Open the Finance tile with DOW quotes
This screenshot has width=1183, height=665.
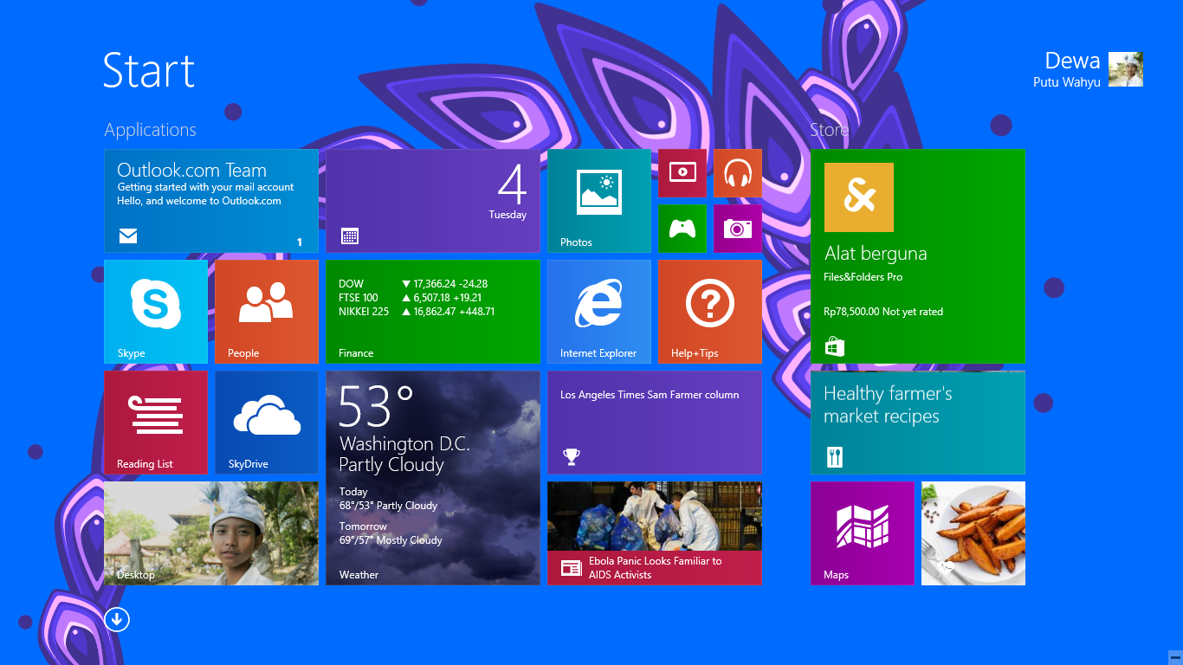tap(433, 312)
